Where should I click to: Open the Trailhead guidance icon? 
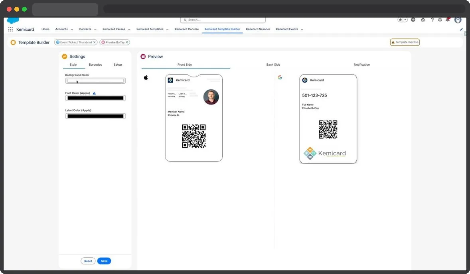coord(423,20)
